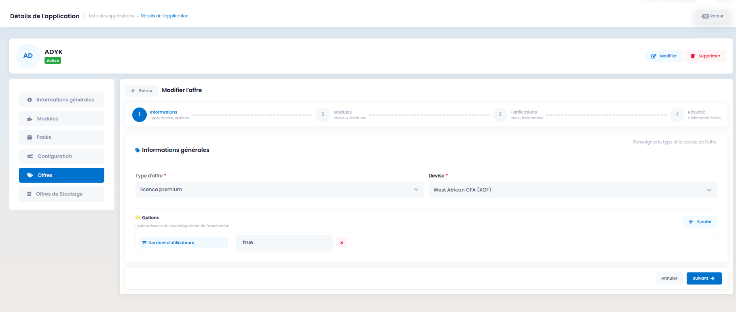Screen dimensions: 736x312
Task: Click the red X remove option icon
Action: pos(342,242)
